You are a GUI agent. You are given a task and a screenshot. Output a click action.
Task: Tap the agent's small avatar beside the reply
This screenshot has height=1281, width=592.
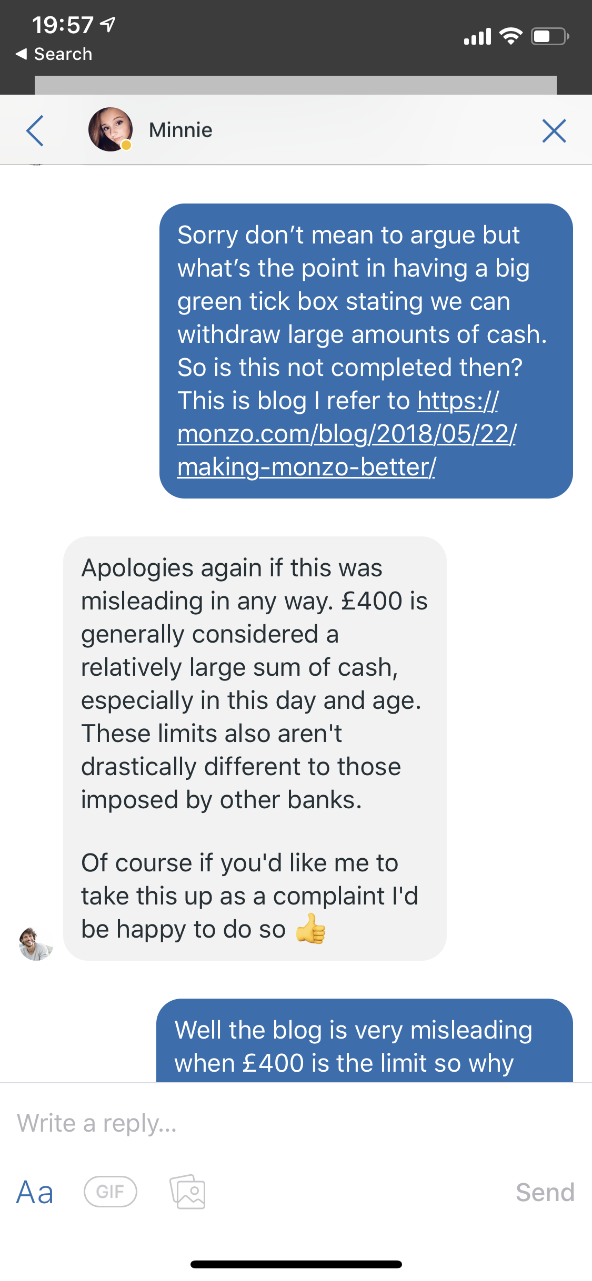coord(35,944)
